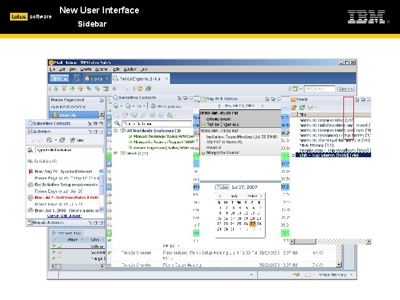Go to next month in mini calendar
The image size is (400, 300).
pyautogui.click(x=261, y=196)
